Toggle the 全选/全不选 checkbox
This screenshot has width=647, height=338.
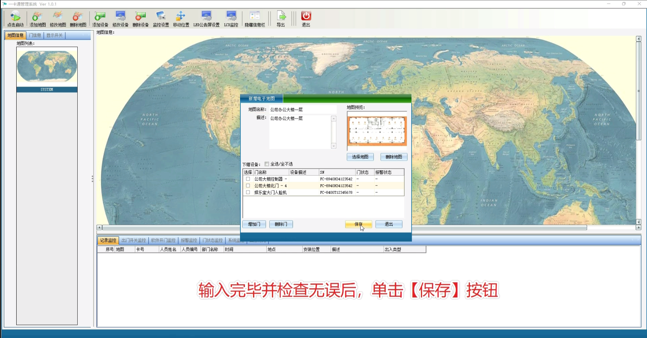point(267,164)
